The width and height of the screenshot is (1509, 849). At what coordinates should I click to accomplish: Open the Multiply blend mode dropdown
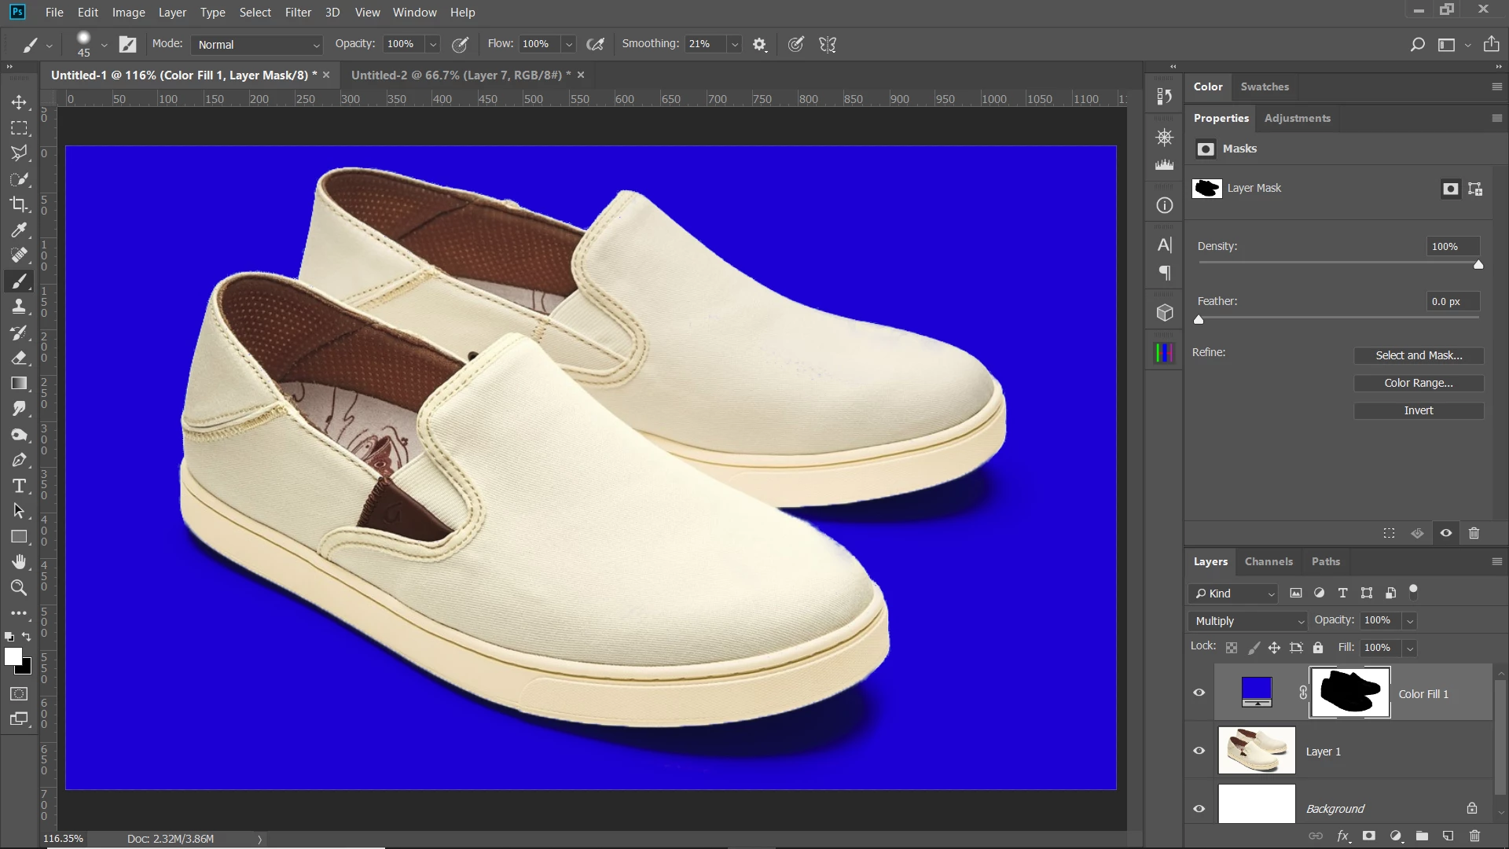(1248, 621)
